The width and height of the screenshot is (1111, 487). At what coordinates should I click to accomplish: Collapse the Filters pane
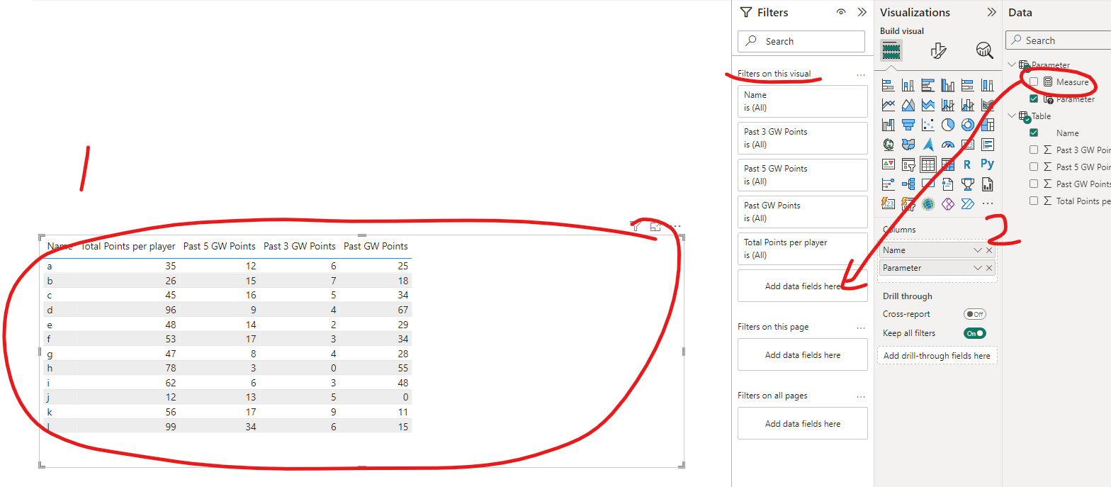click(862, 12)
